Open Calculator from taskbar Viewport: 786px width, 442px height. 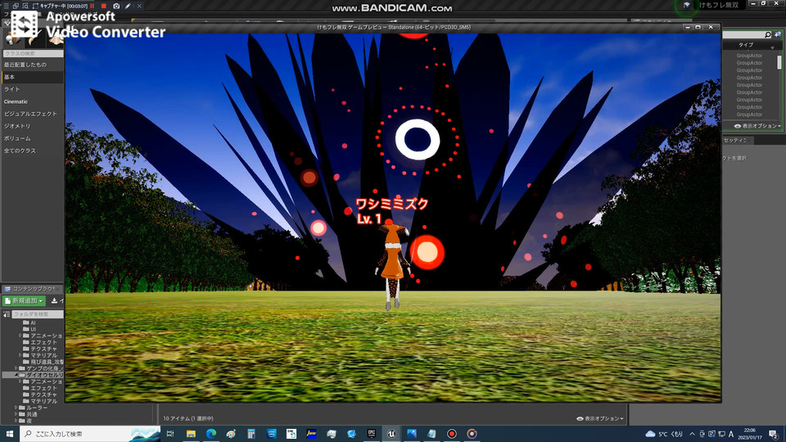point(251,434)
